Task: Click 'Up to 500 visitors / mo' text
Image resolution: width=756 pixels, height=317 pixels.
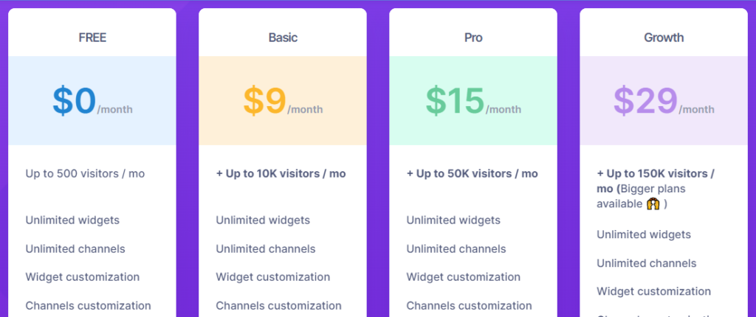Action: tap(85, 173)
